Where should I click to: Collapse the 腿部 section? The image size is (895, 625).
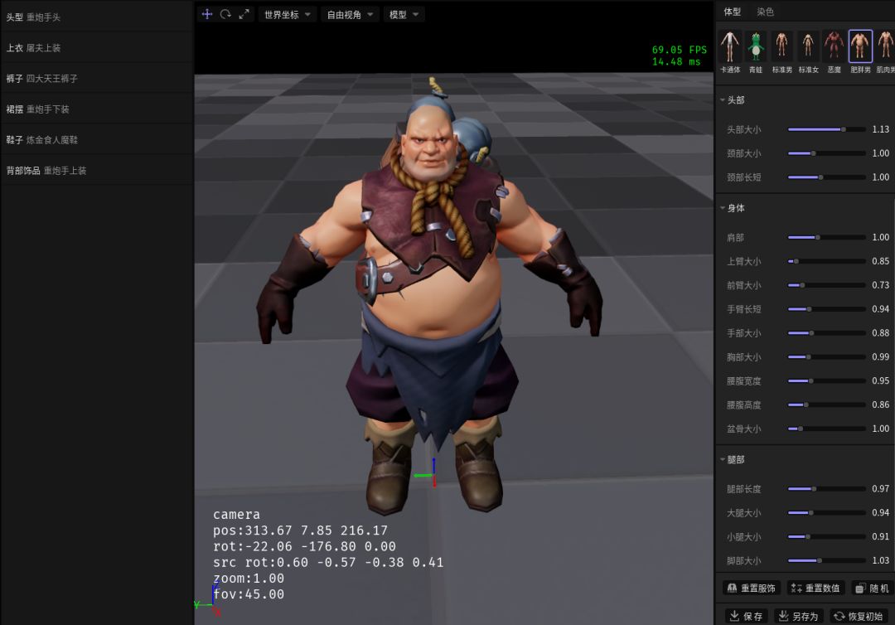(x=733, y=459)
